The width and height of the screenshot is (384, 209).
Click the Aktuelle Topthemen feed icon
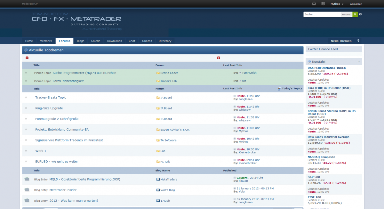click(26, 50)
